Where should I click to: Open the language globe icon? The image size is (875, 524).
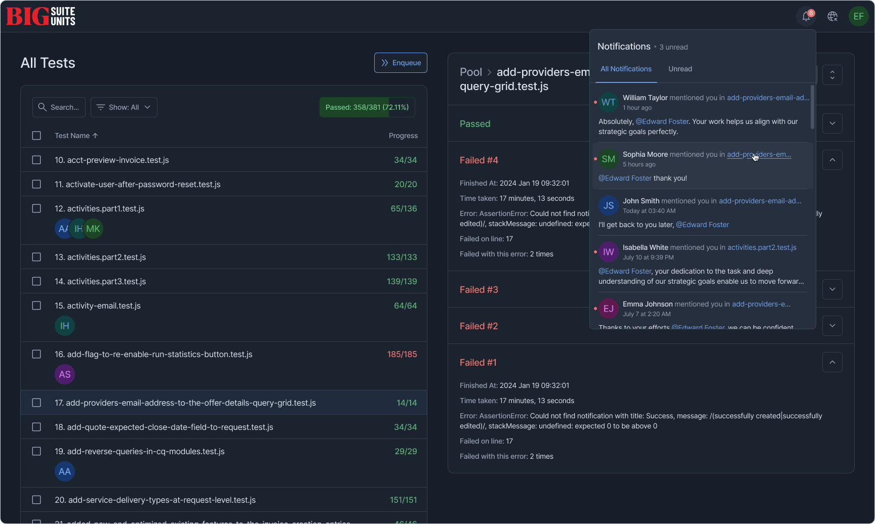click(832, 16)
